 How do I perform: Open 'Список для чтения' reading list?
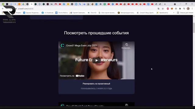click(185, 13)
